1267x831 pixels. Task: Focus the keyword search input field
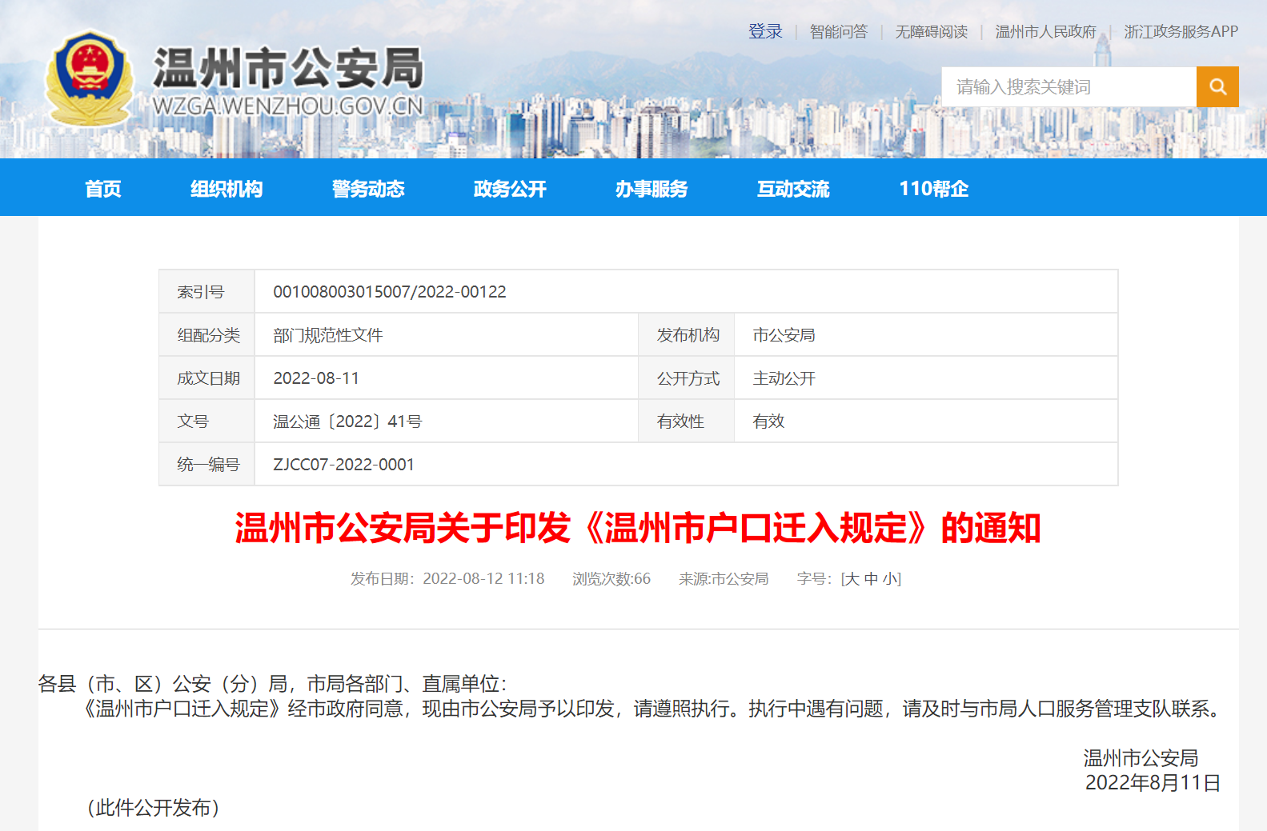pos(1068,86)
